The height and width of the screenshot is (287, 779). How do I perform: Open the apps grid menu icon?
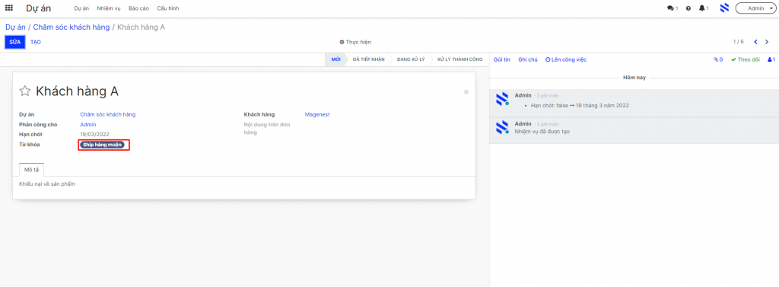click(9, 8)
